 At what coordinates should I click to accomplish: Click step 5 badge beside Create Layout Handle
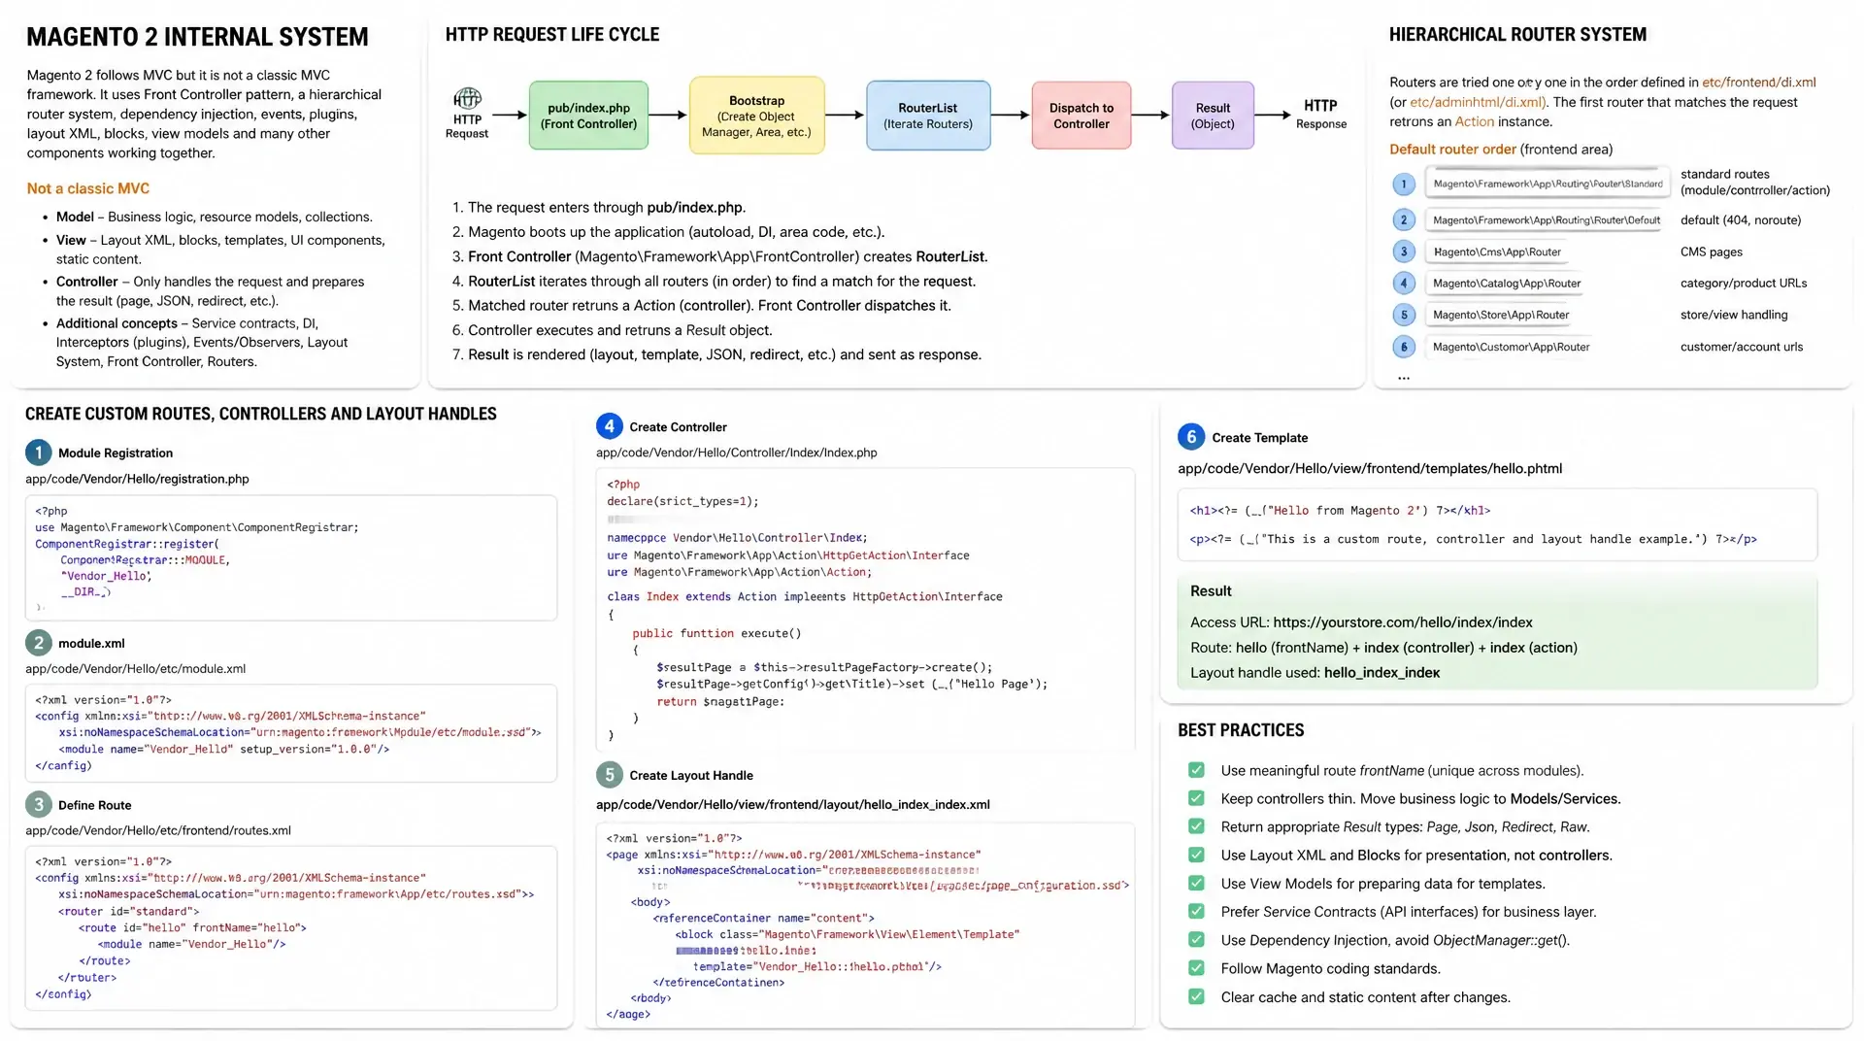pos(609,775)
